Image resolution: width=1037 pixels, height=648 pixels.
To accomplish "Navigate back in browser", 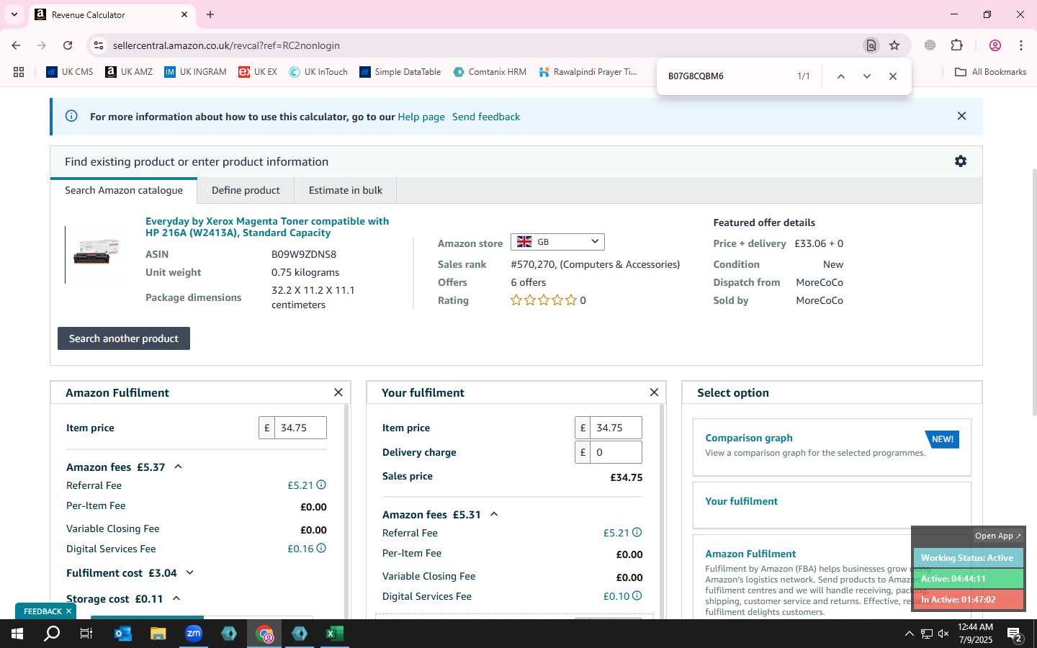I will point(16,45).
